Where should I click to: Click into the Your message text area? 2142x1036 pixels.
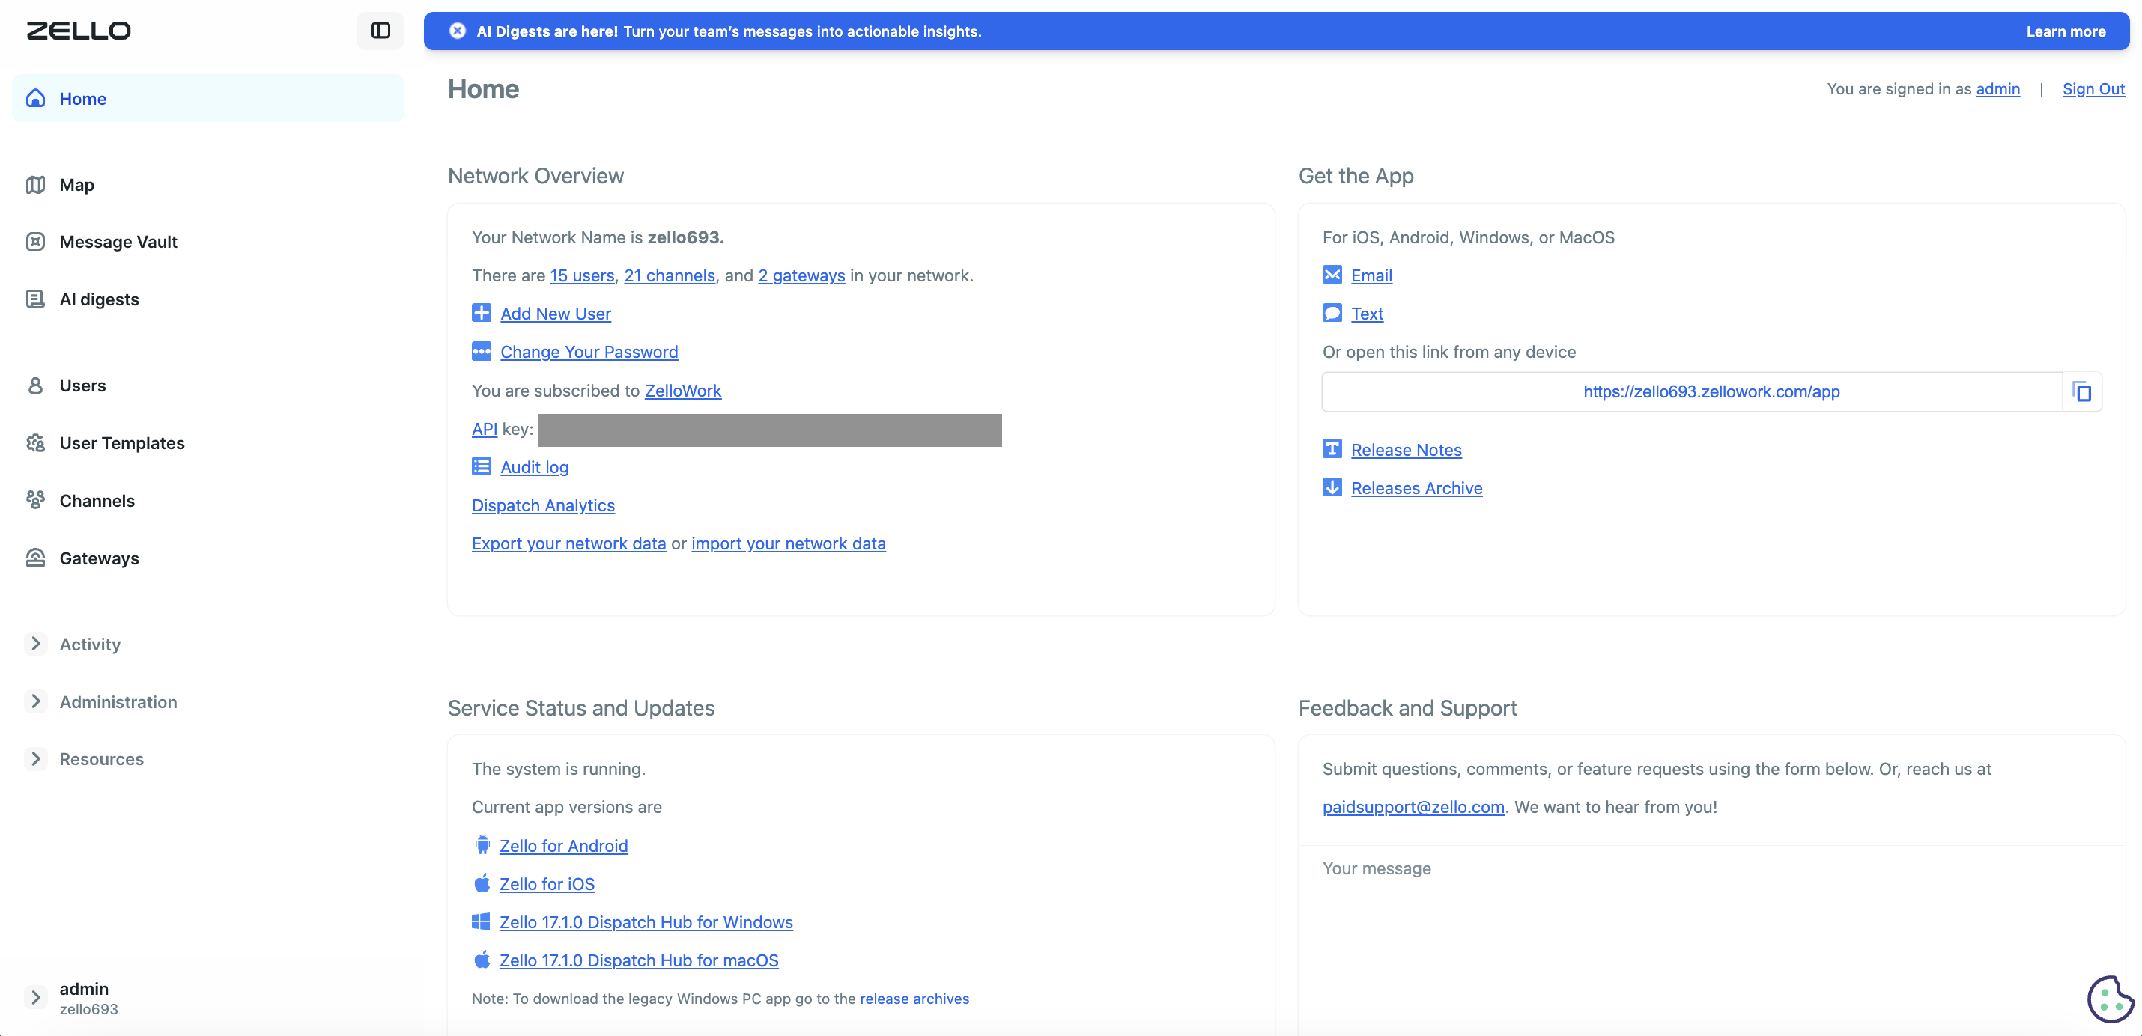[1711, 939]
